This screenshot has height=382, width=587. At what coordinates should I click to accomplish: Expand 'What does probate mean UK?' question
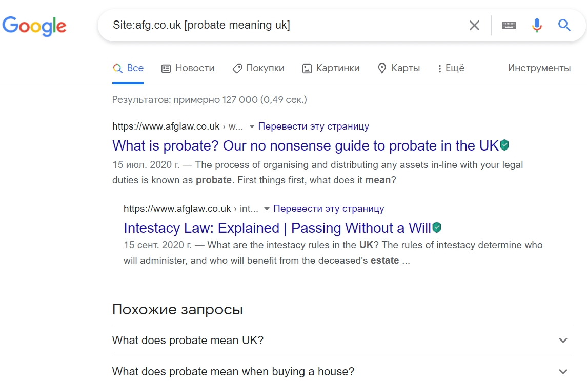tap(563, 341)
